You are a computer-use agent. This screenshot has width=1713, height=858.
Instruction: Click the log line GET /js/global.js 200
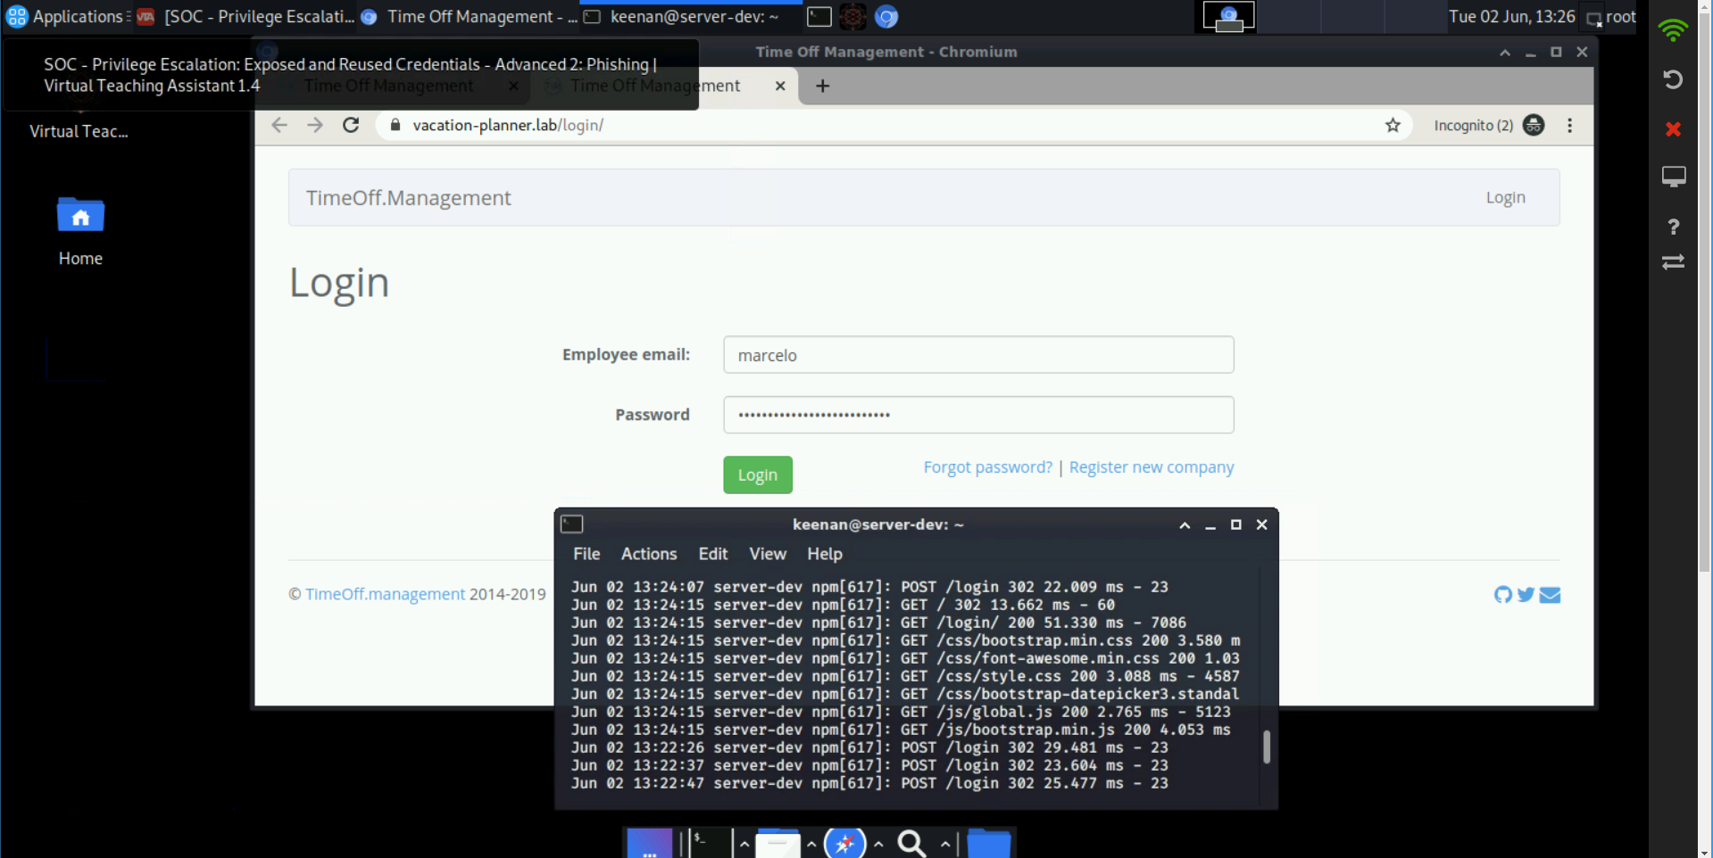(901, 712)
